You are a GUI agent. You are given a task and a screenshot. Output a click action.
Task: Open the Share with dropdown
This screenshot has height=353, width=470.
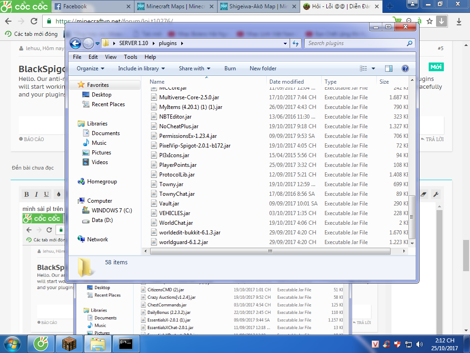(195, 68)
